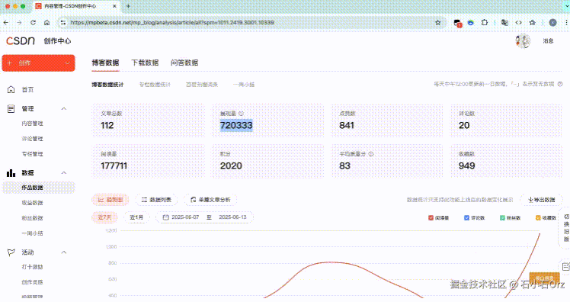Open the start date 2025-06-07 picker
The image size is (570, 302).
pyautogui.click(x=185, y=217)
